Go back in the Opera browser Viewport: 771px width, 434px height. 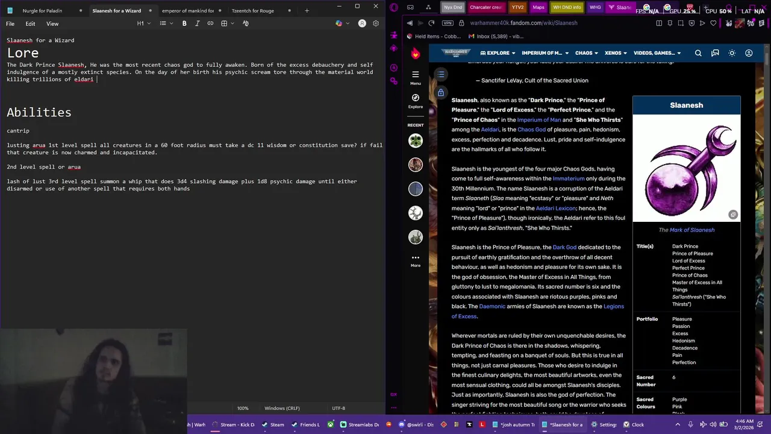pyautogui.click(x=410, y=23)
